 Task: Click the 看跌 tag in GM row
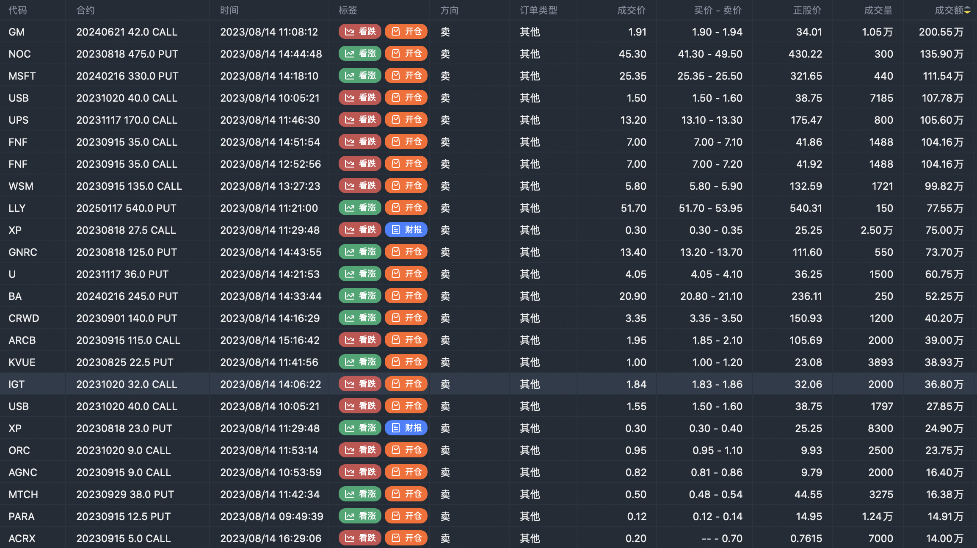(360, 32)
